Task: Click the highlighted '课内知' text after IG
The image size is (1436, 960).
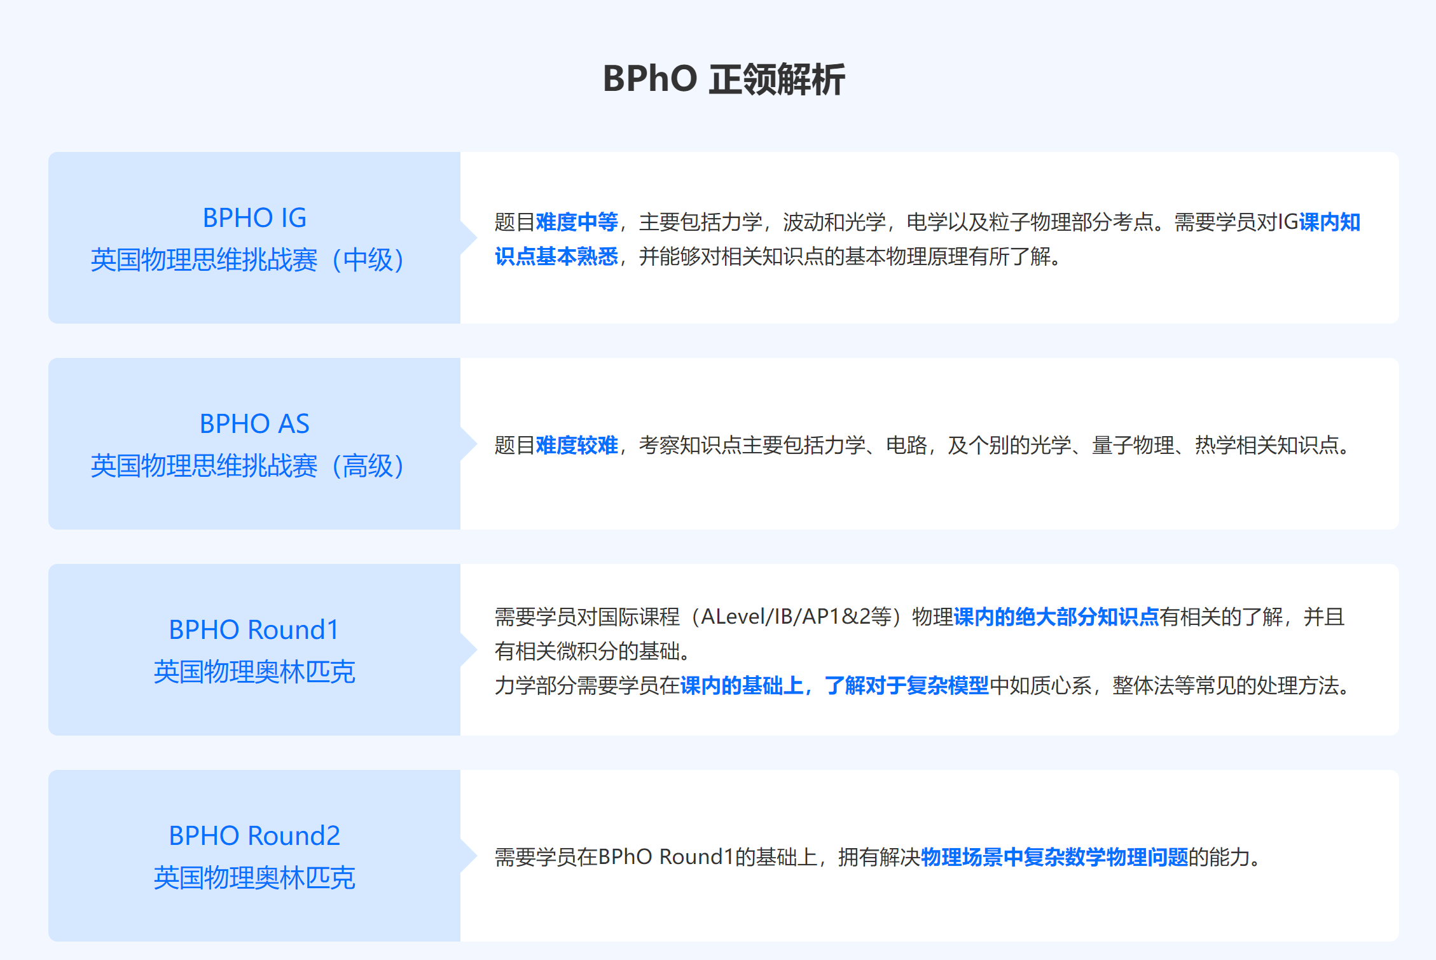Action: [1329, 222]
